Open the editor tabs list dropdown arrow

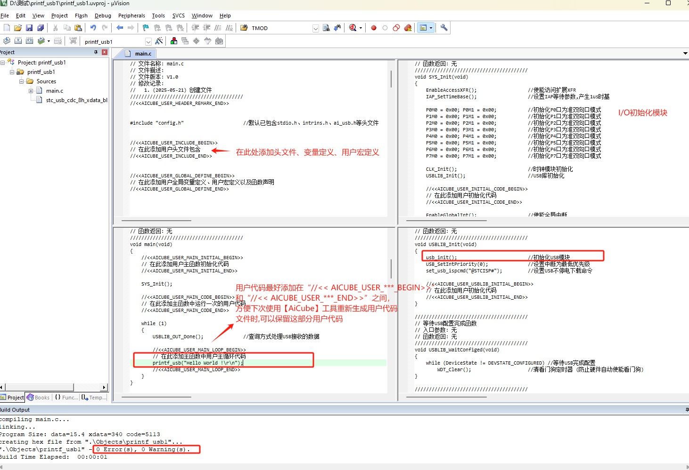[685, 53]
